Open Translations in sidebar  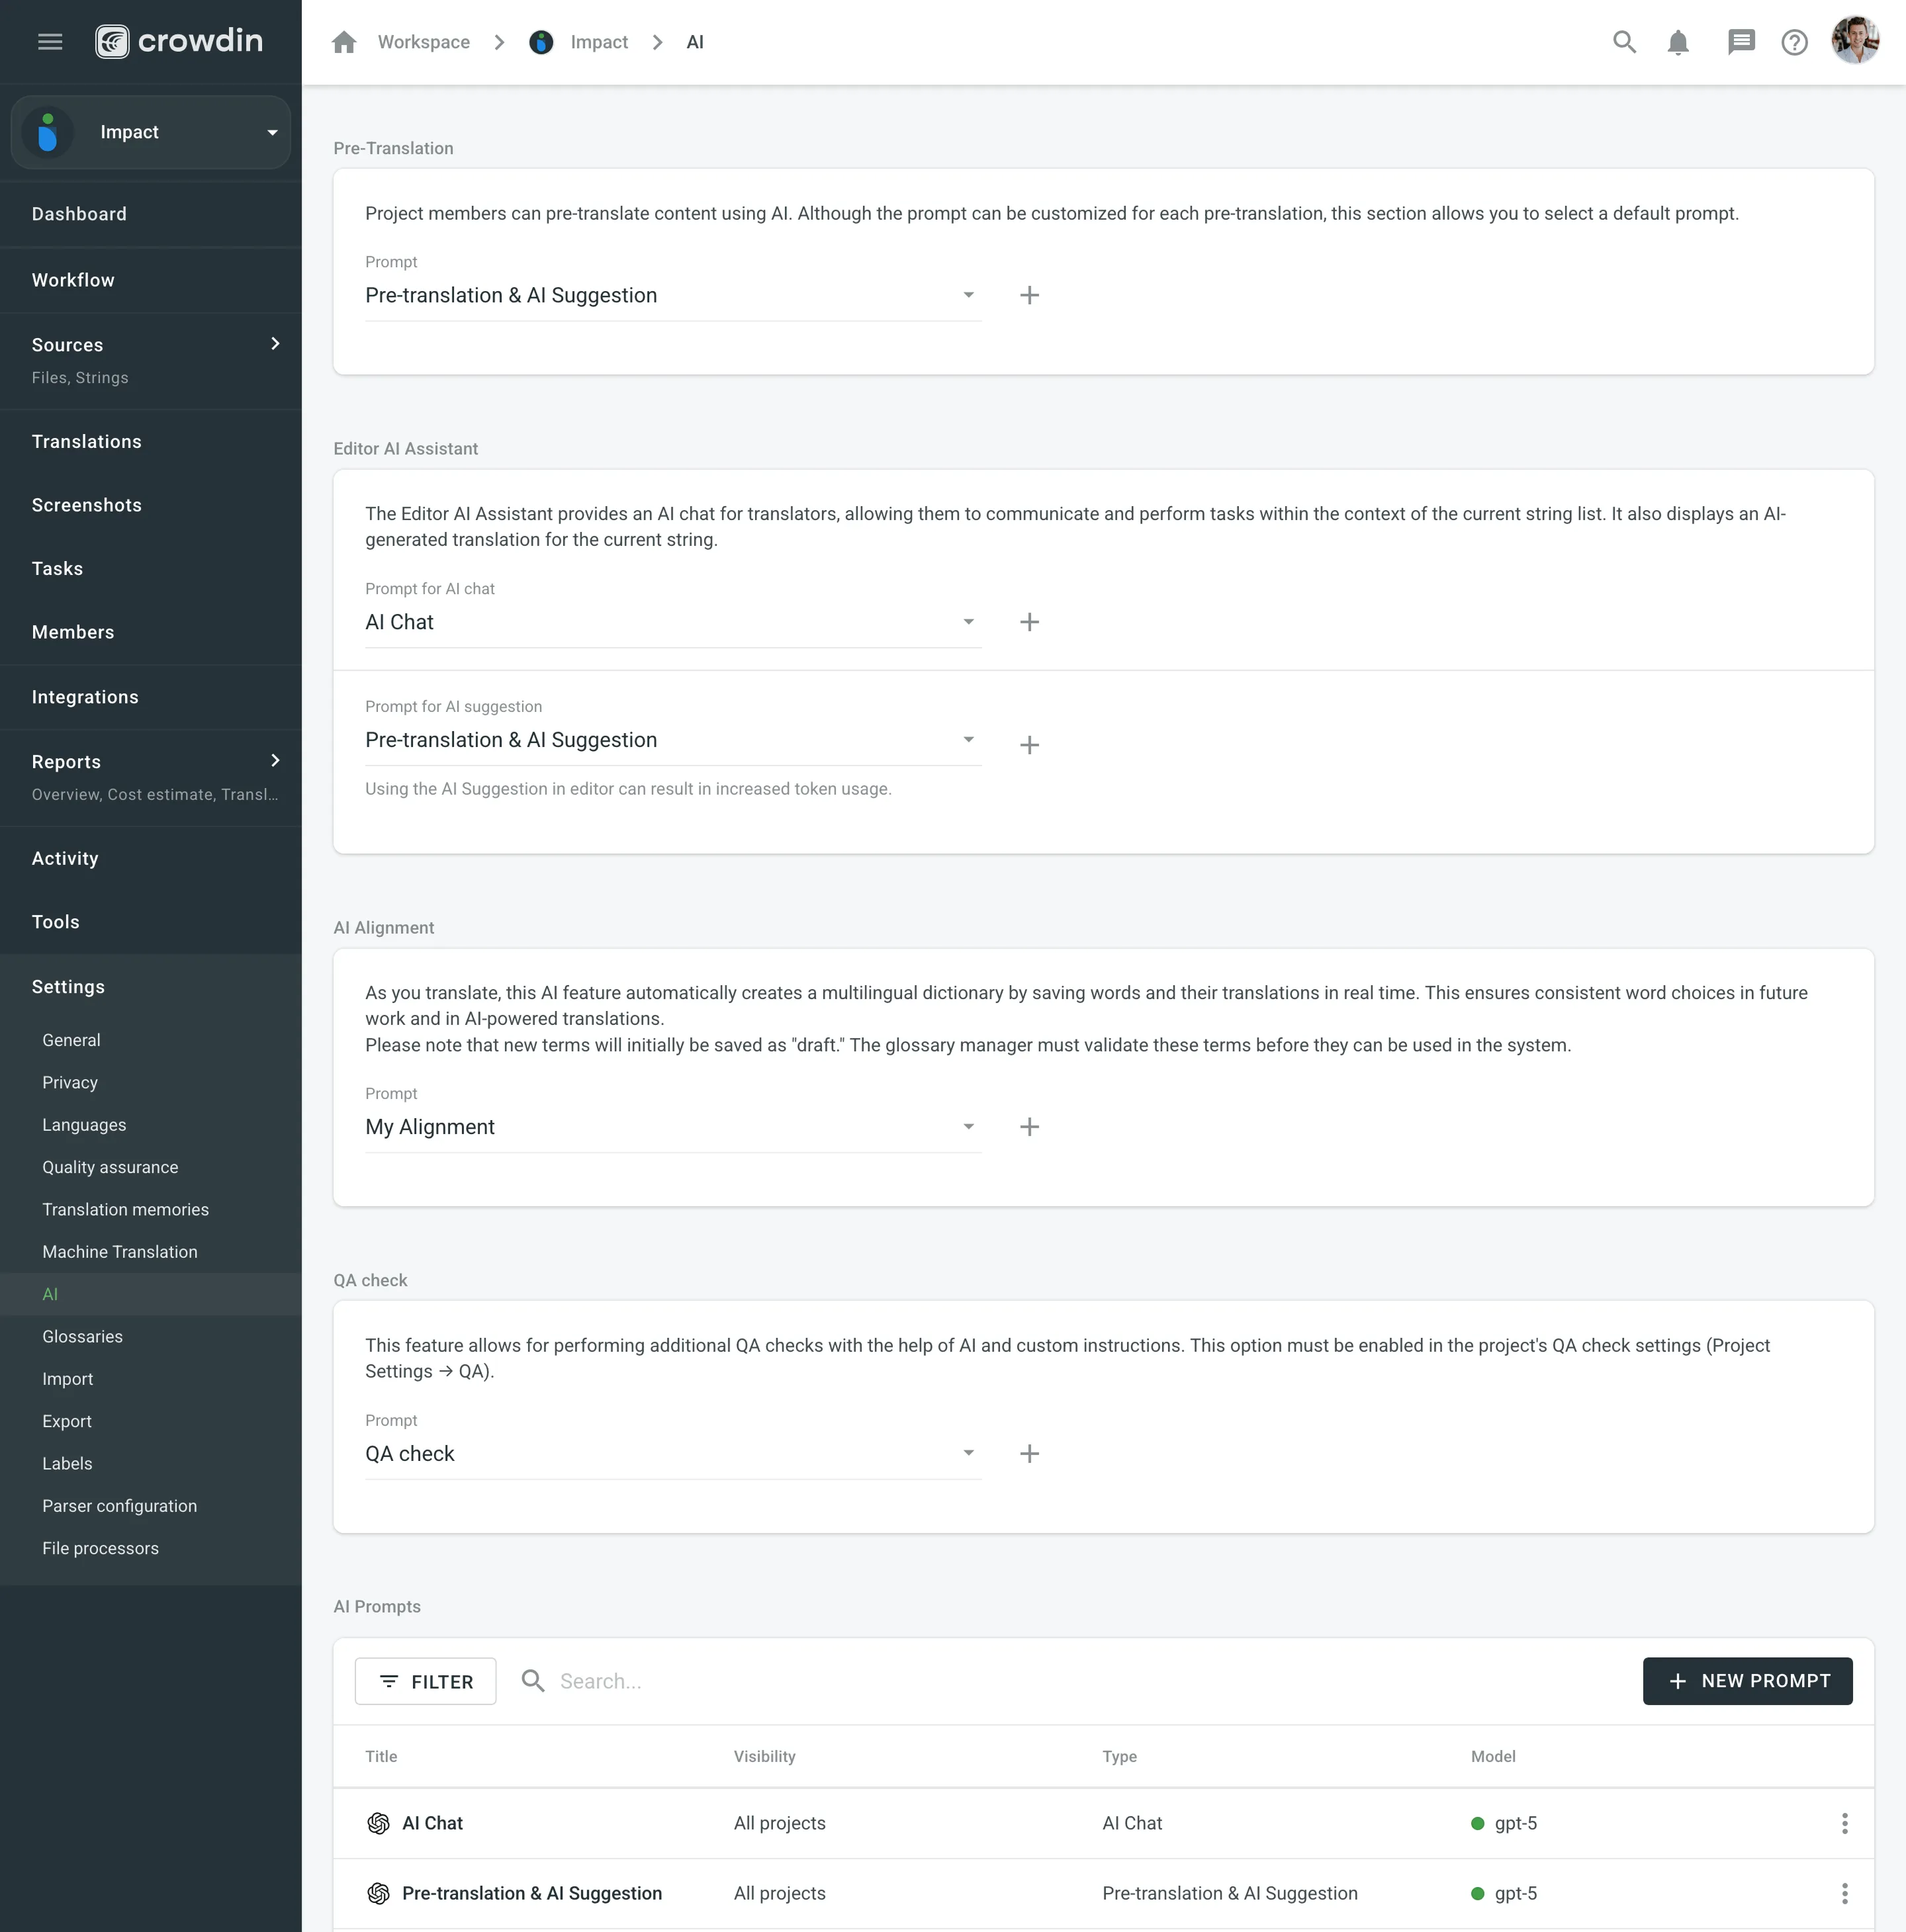[x=86, y=441]
